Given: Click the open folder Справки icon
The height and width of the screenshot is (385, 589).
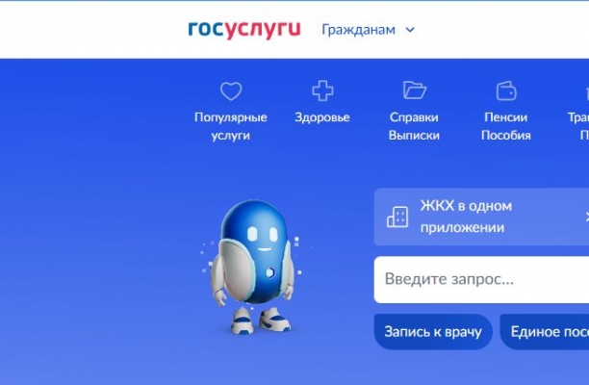Looking at the screenshot, I should point(415,90).
